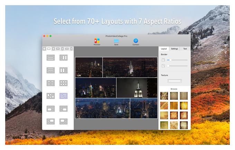235x150 pixels.
Task: Pick the six square cells grid layout
Action: [63, 83]
